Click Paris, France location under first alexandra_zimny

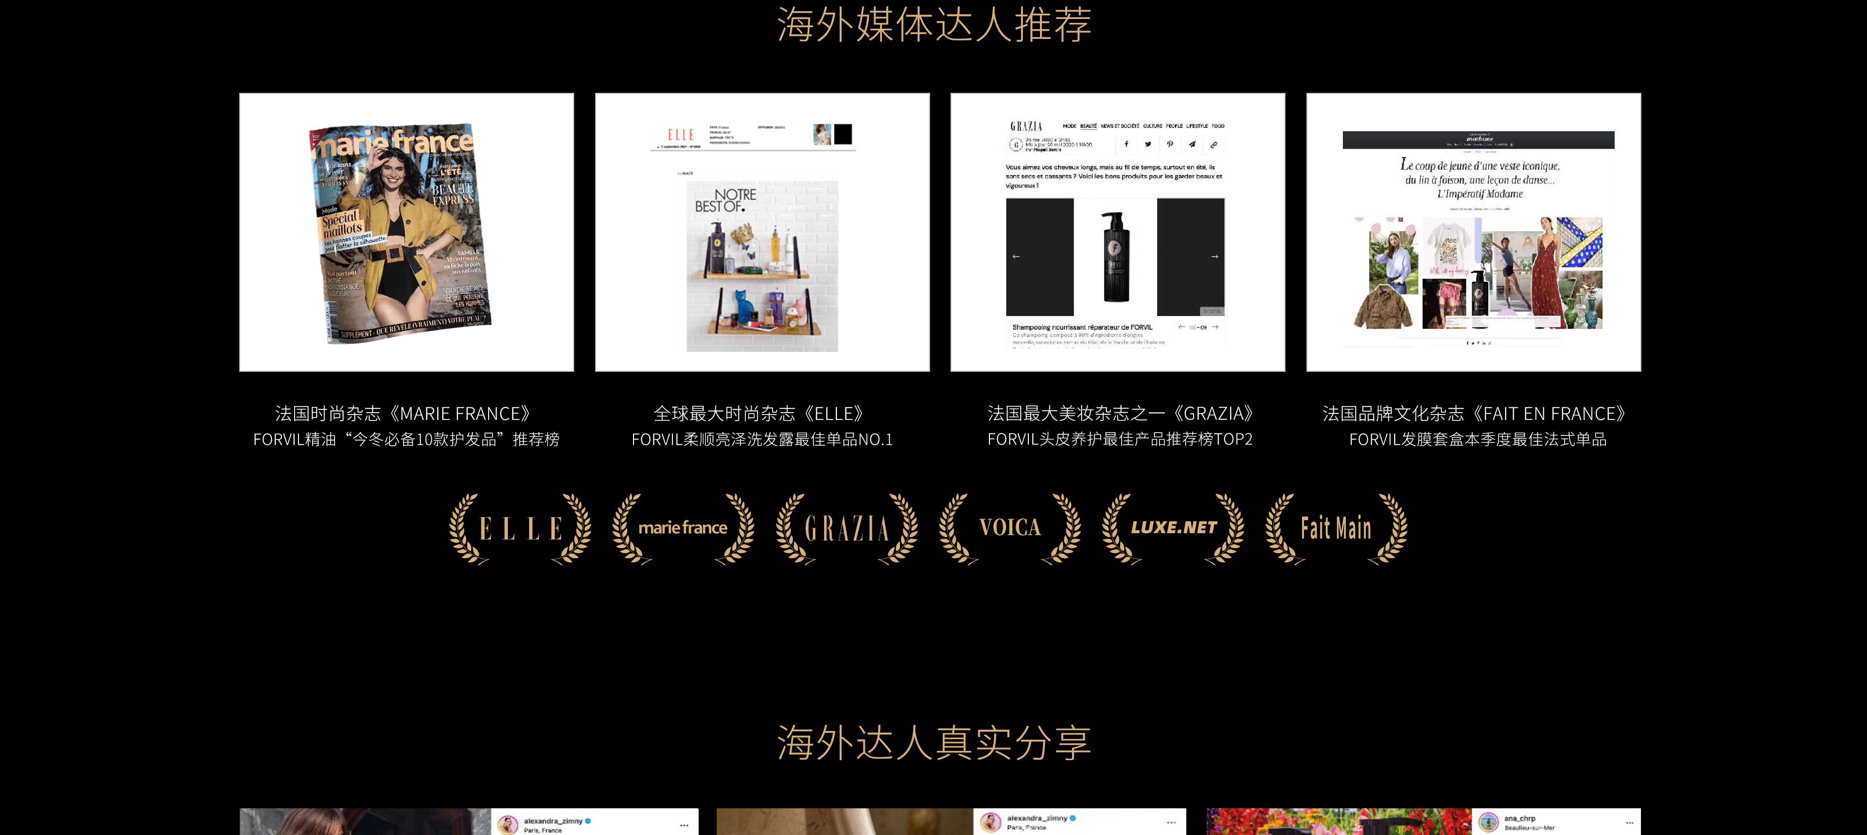click(x=543, y=831)
